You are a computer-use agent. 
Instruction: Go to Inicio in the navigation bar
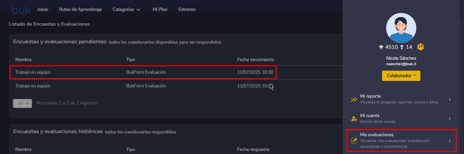pyautogui.click(x=43, y=10)
